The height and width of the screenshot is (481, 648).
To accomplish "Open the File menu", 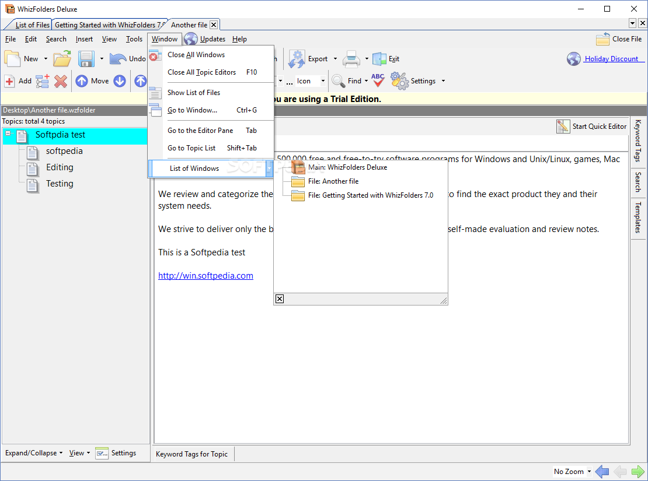I will click(11, 39).
